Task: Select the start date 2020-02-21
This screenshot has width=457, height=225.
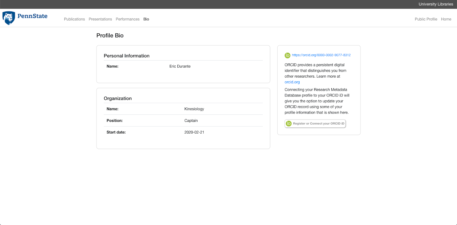Action: tap(194, 132)
